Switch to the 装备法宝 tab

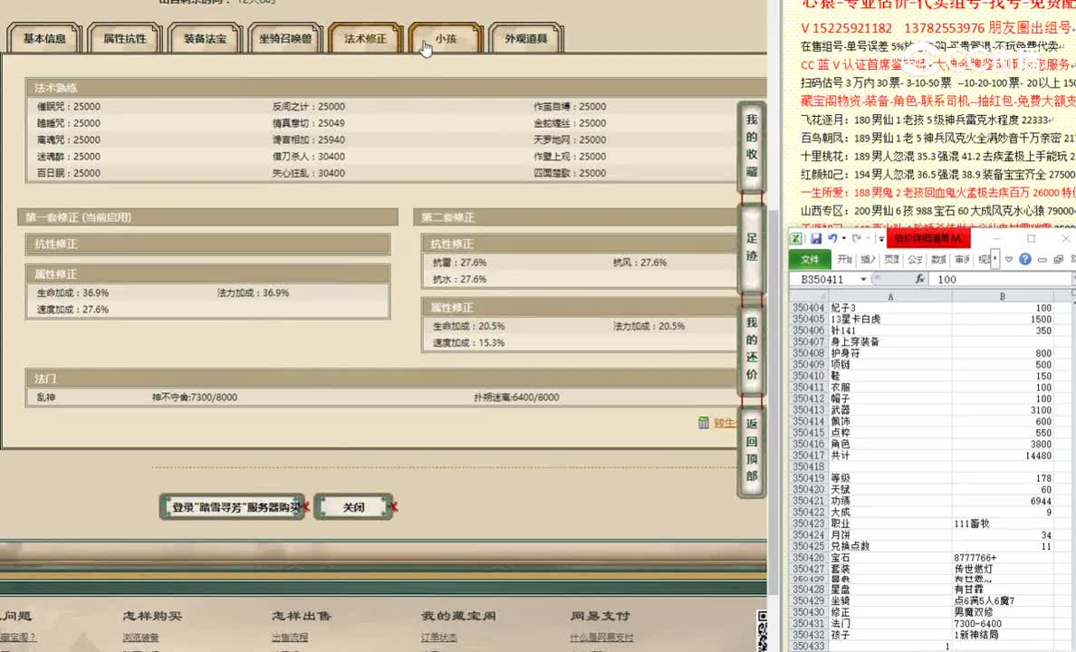click(207, 37)
